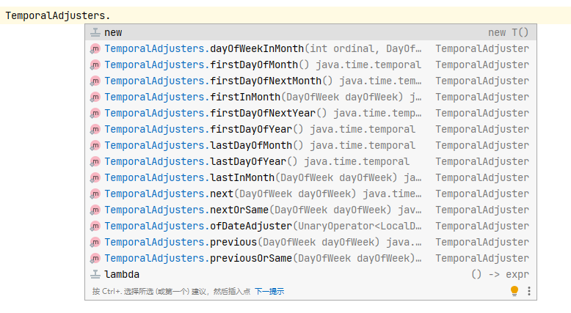Select ofDateAdjuster(UnaryOperator) suggestion
The image size is (571, 313).
(x=310, y=226)
